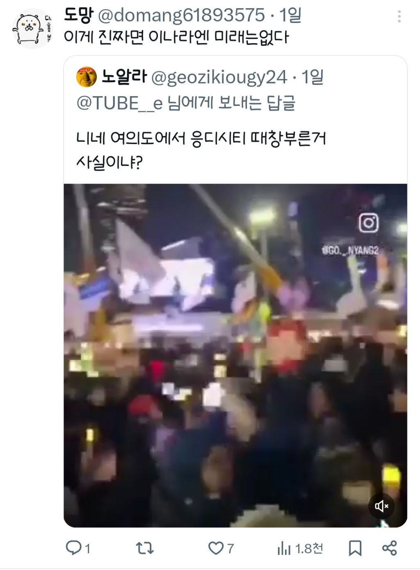Unmute the video with speaker icon
The height and width of the screenshot is (570, 420).
click(x=381, y=506)
